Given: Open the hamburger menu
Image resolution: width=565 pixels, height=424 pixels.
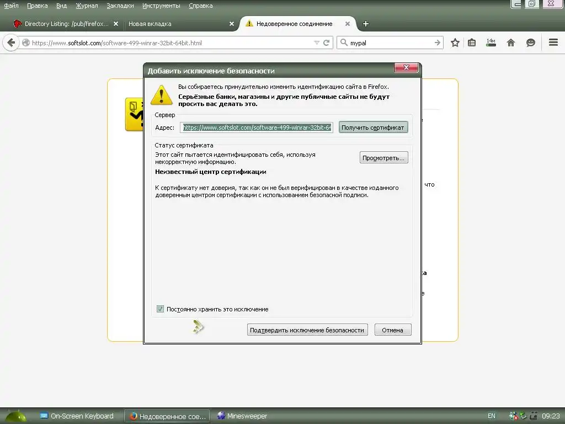Looking at the screenshot, I should [x=553, y=43].
